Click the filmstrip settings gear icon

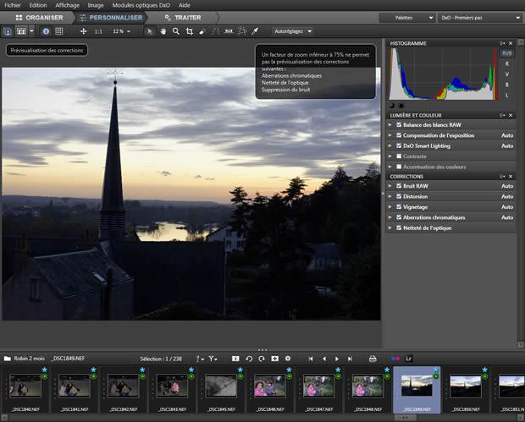288,359
